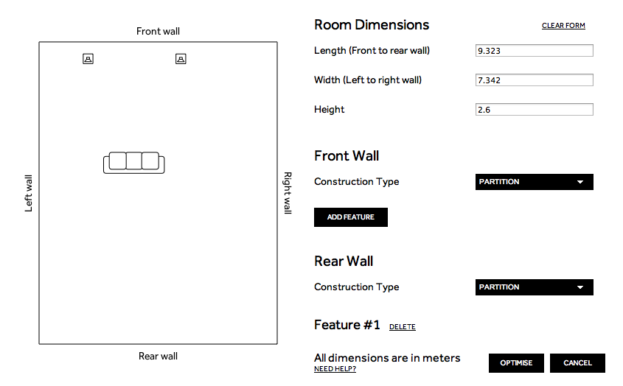
Task: Select the left speaker icon in room
Action: pyautogui.click(x=88, y=59)
